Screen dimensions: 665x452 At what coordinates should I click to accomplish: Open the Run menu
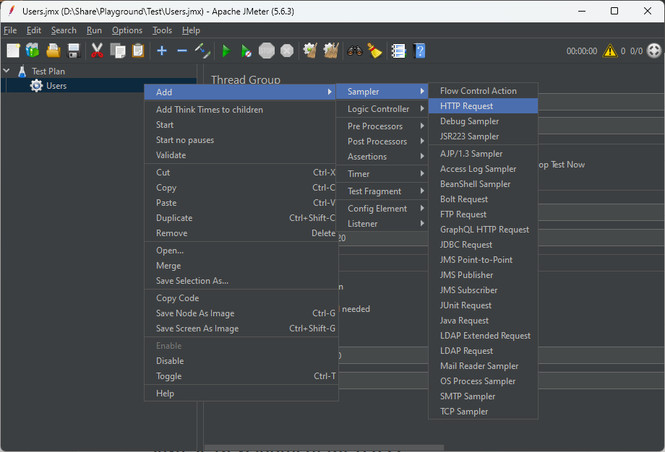94,30
